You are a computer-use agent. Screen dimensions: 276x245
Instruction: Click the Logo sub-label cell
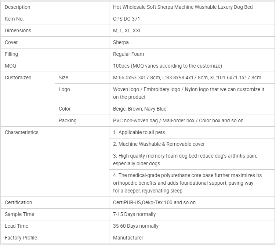click(x=64, y=90)
